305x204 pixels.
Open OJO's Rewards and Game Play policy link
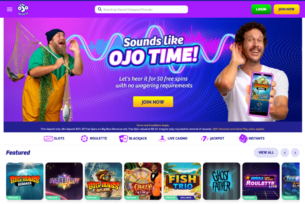point(238,129)
